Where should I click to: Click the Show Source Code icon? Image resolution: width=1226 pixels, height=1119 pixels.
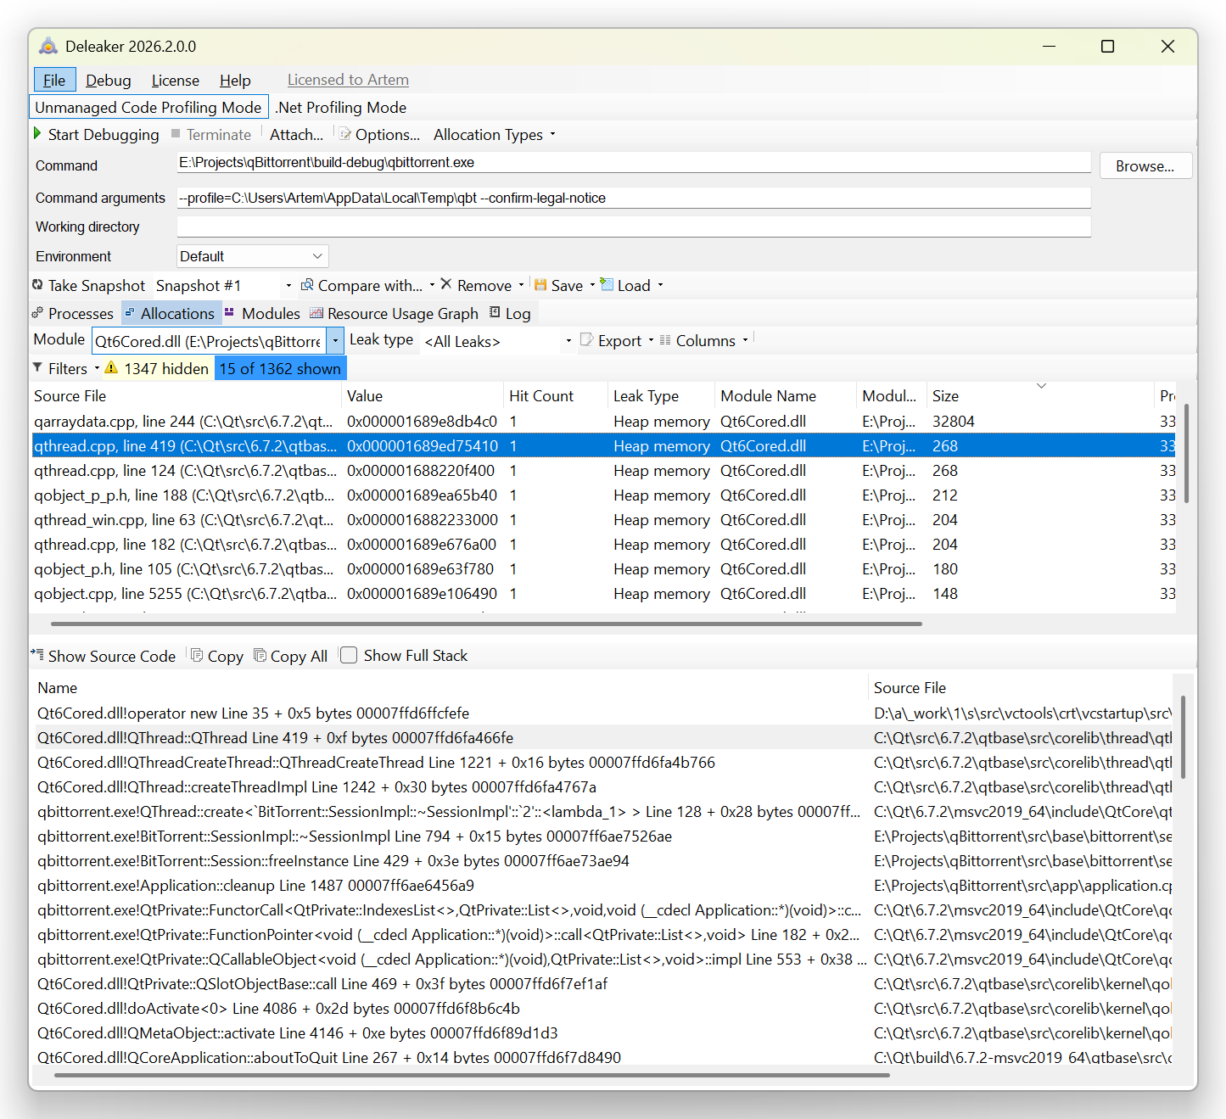(x=37, y=655)
